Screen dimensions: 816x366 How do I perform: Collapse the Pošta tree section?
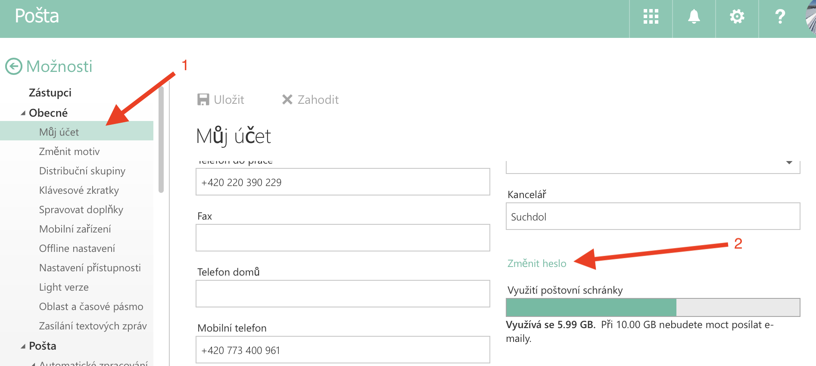(x=23, y=346)
